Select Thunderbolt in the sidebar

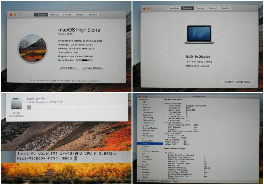[147, 159]
